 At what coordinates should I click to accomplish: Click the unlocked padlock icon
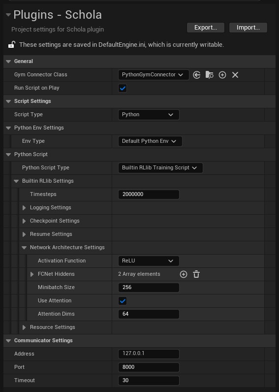[x=12, y=45]
